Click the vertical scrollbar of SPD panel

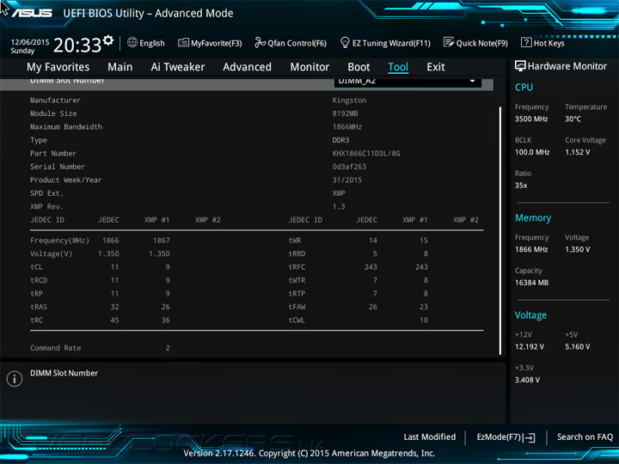pyautogui.click(x=500, y=230)
